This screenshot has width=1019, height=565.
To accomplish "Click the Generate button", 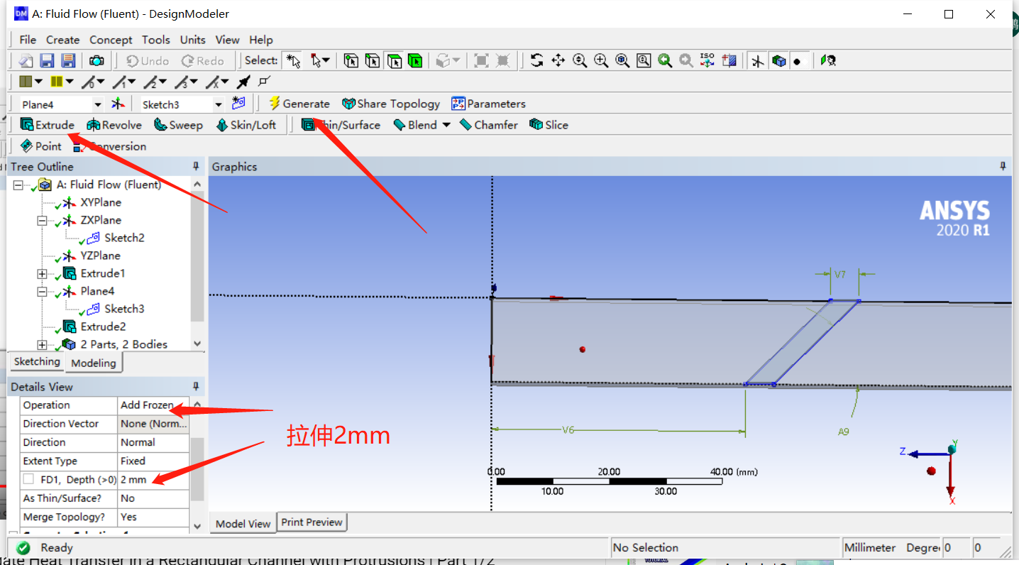I will tap(299, 104).
